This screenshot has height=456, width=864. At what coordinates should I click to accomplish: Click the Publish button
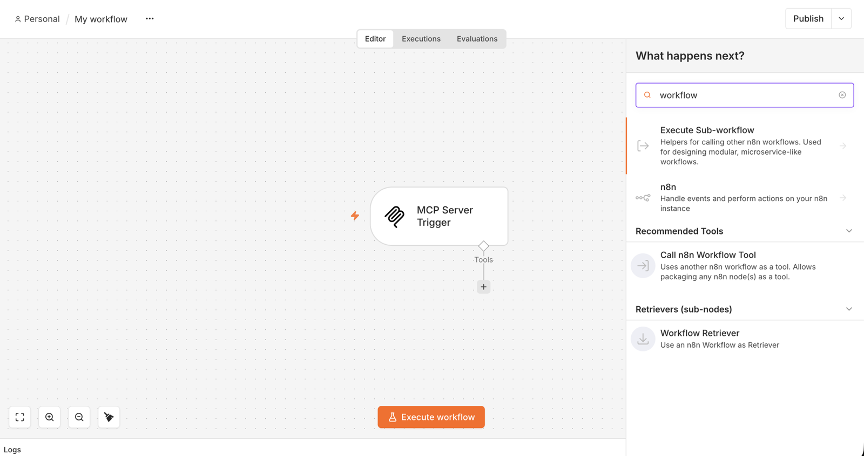pos(808,18)
